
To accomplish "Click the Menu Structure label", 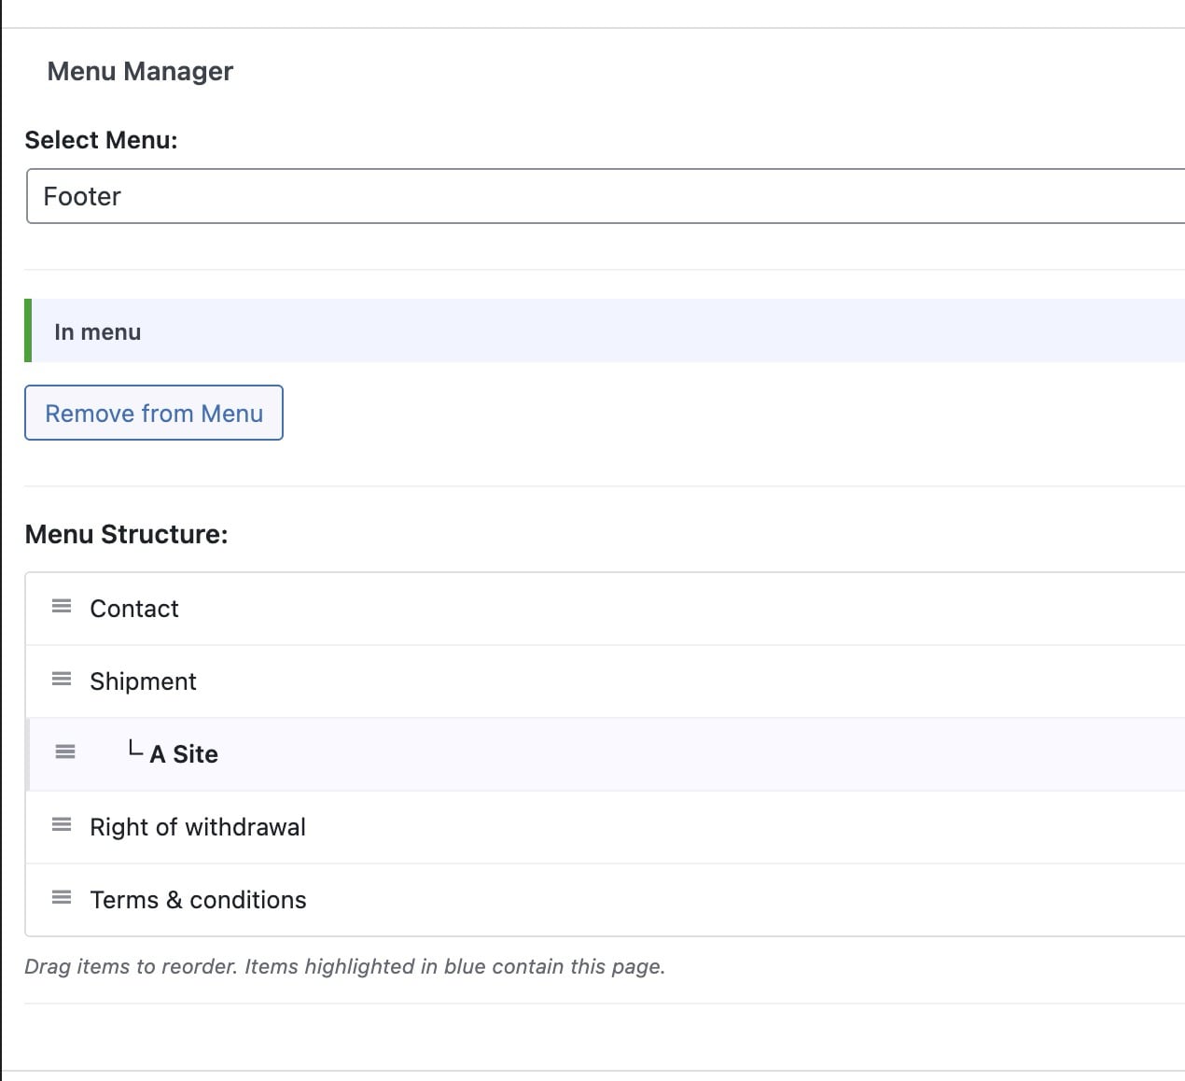I will click(x=127, y=533).
